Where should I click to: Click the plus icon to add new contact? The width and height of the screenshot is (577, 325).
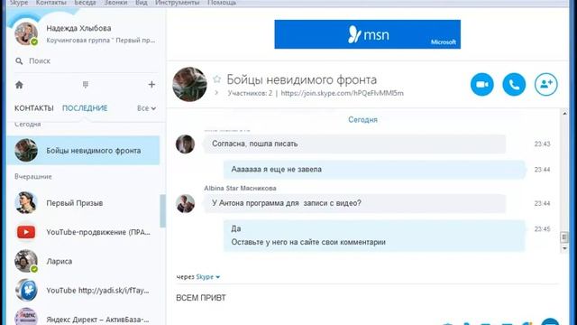[151, 85]
